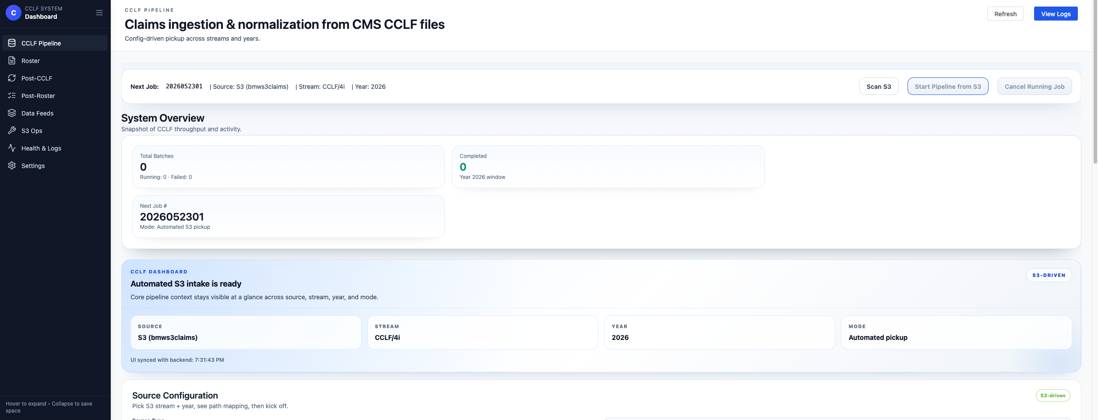Viewport: 1098px width, 420px height.
Task: Click the Completed count card
Action: (x=608, y=167)
